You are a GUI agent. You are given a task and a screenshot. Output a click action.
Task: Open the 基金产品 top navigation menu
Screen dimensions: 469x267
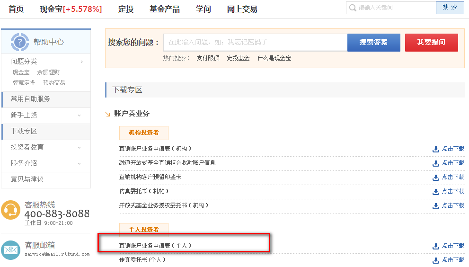point(164,9)
